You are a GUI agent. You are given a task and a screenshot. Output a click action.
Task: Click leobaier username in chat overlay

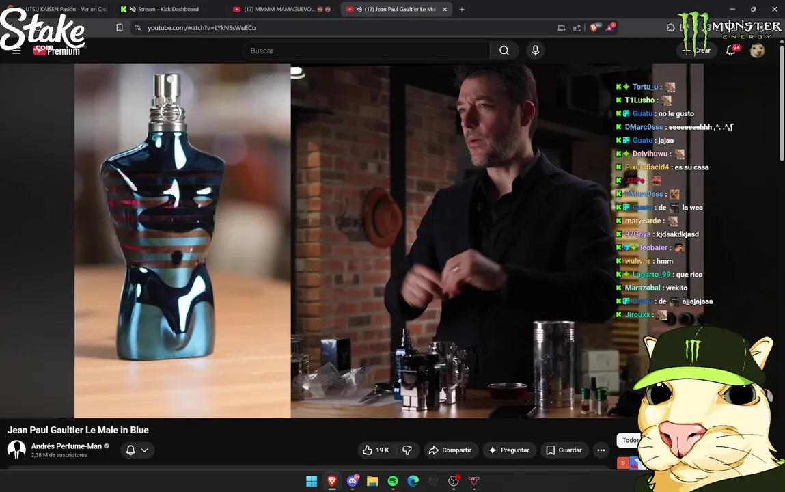click(x=654, y=247)
